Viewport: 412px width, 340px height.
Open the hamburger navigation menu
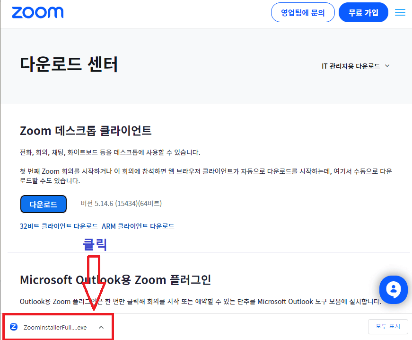point(400,12)
